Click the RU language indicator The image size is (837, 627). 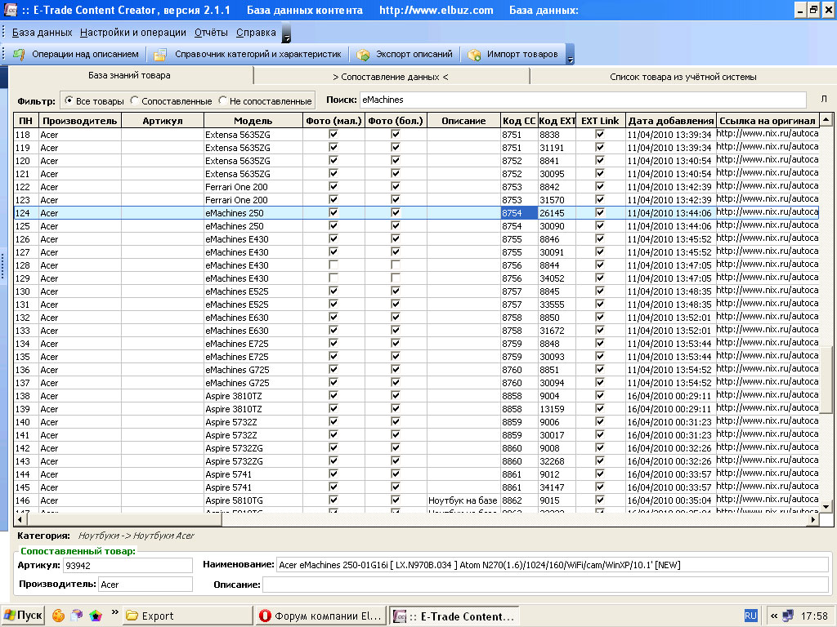(x=750, y=616)
